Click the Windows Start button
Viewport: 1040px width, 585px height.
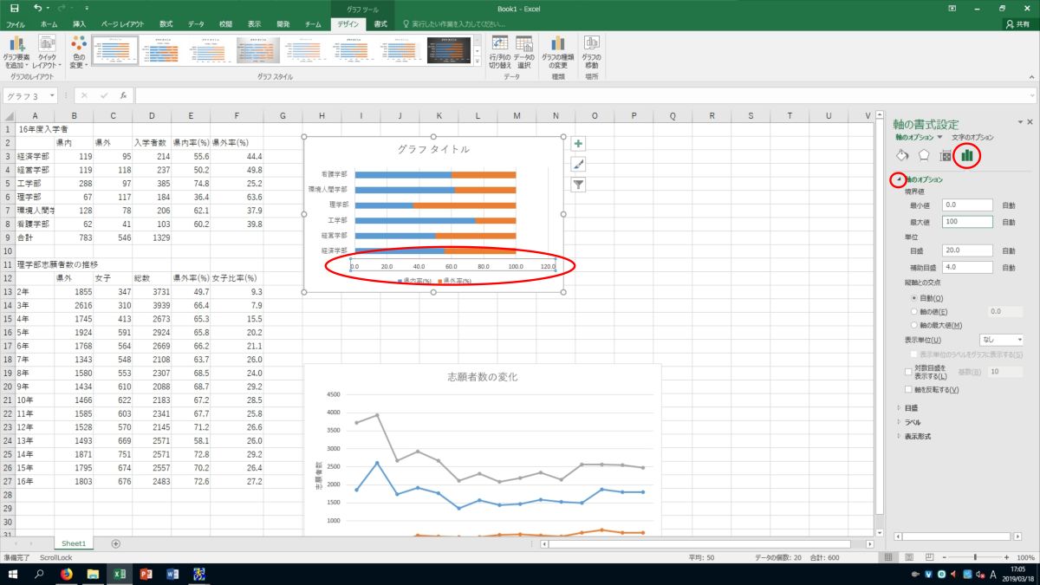coord(13,574)
